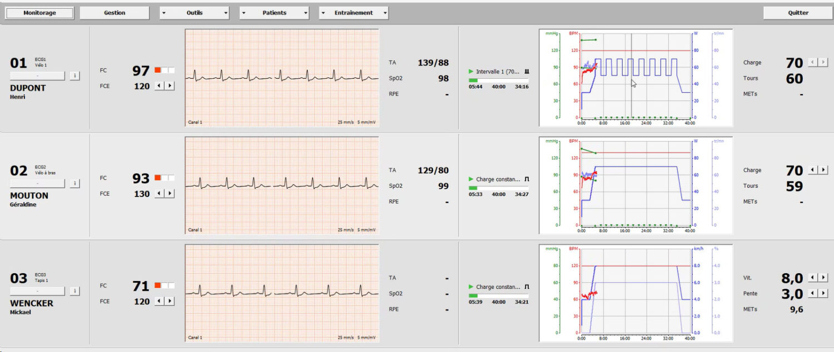The width and height of the screenshot is (834, 352).
Task: Expand the Outils dropdown menu
Action: pyautogui.click(x=194, y=13)
